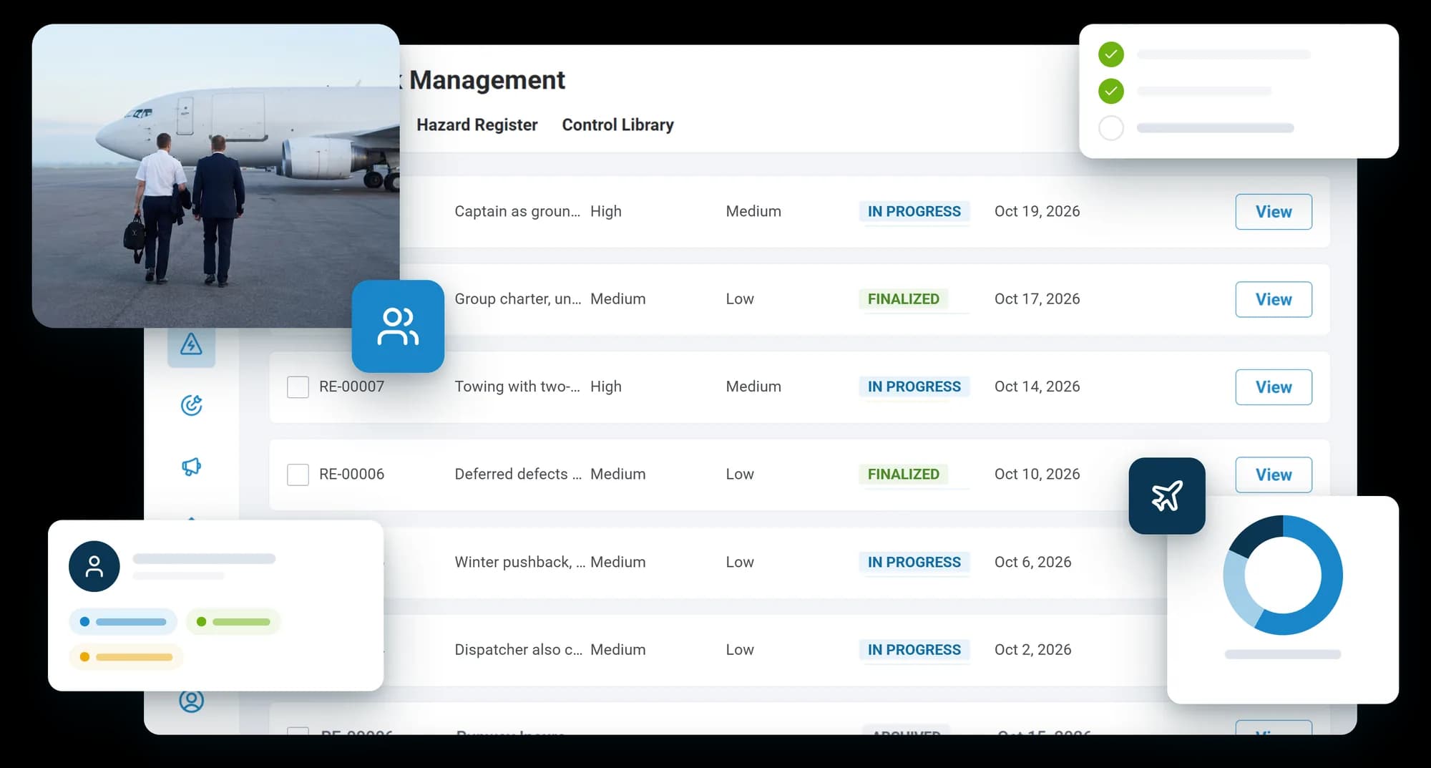Click the dark user avatar on profile card
The width and height of the screenshot is (1431, 768).
click(94, 566)
